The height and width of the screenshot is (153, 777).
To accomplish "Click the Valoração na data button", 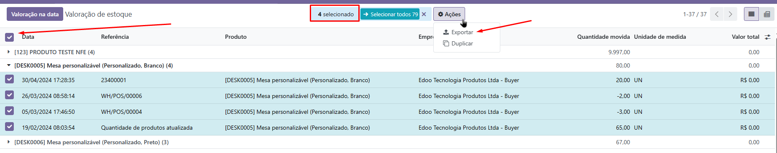I will (x=35, y=14).
